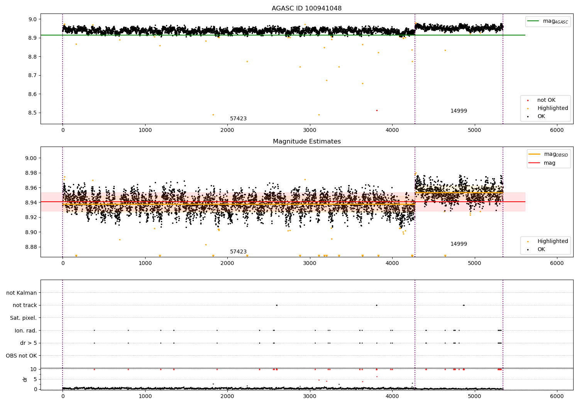Select the 'not OK' legend entry
The height and width of the screenshot is (405, 579).
(546, 100)
